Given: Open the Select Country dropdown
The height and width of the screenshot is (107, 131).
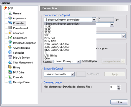Looking at the screenshot, I should (79, 61).
